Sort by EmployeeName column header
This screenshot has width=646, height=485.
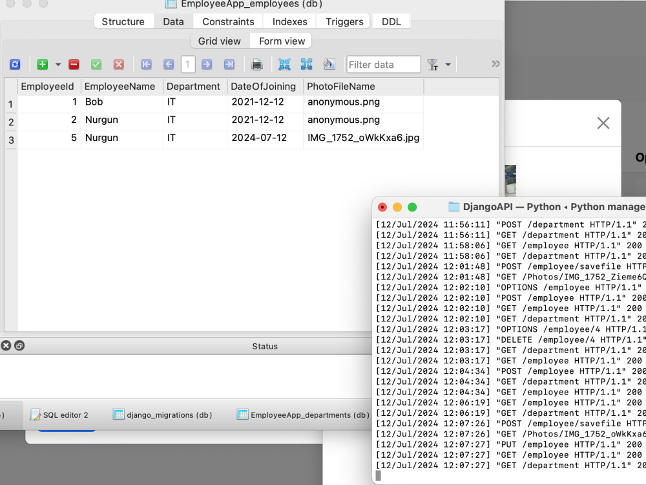[121, 87]
